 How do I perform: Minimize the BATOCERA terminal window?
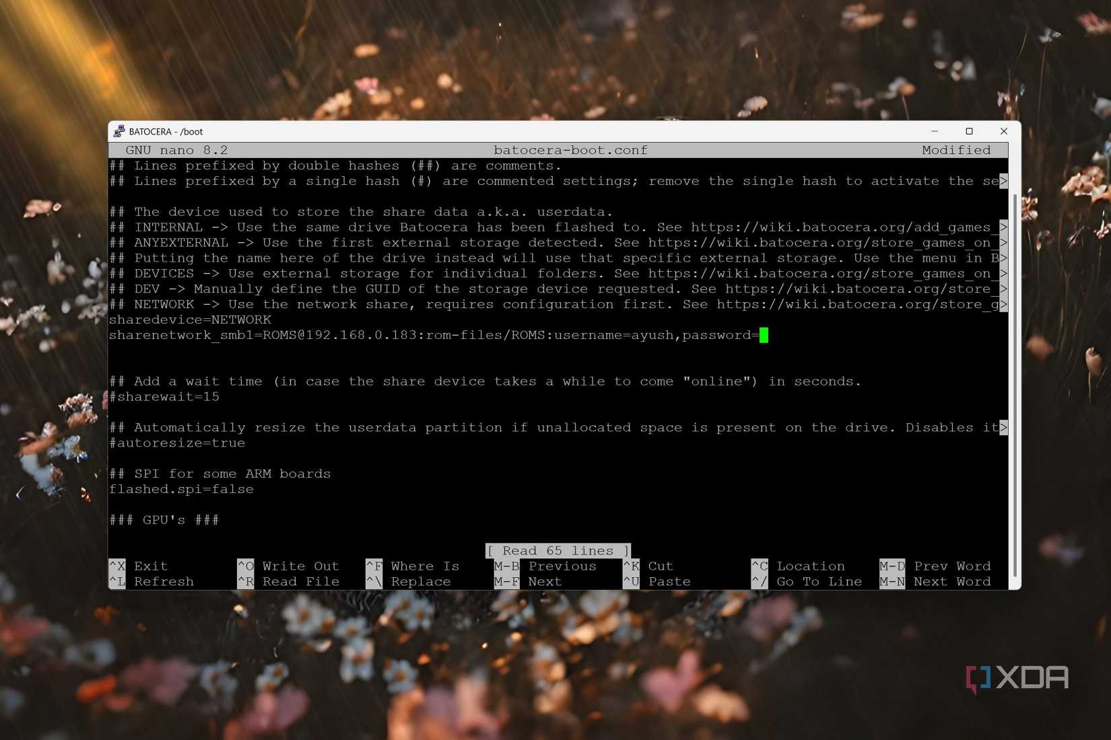pos(935,131)
